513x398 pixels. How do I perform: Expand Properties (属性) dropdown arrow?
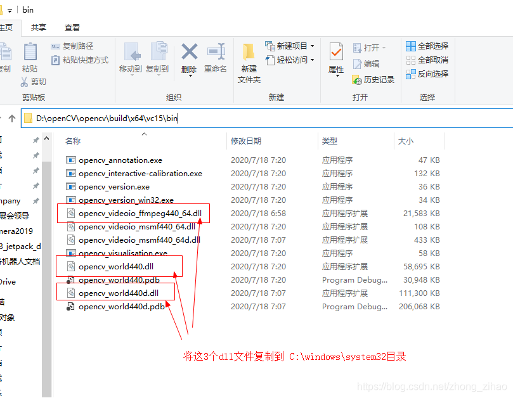pos(337,76)
